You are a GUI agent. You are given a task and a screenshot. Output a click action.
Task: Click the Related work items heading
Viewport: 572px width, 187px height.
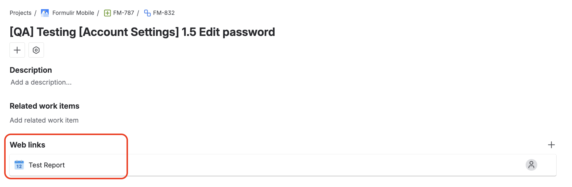[45, 106]
